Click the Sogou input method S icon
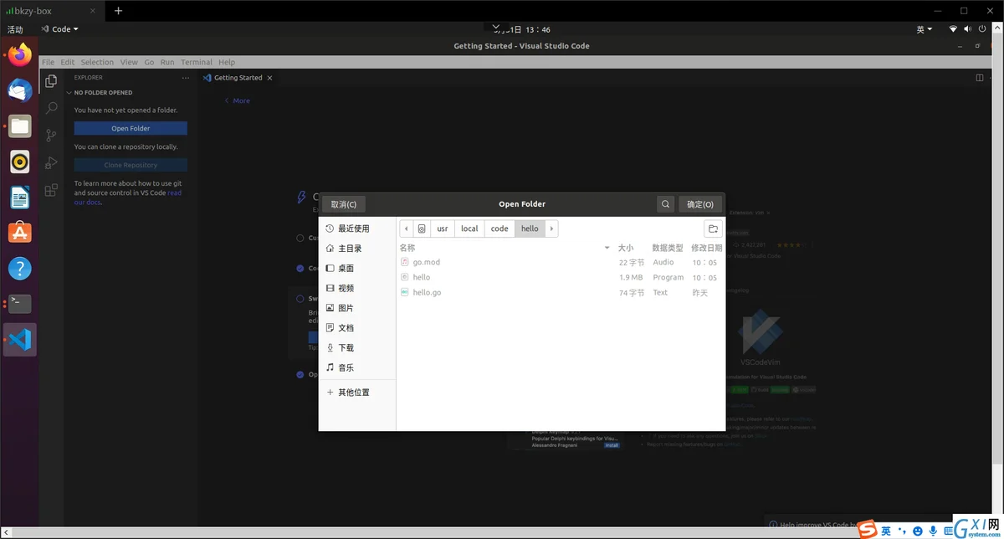1004x539 pixels. pyautogui.click(x=867, y=530)
